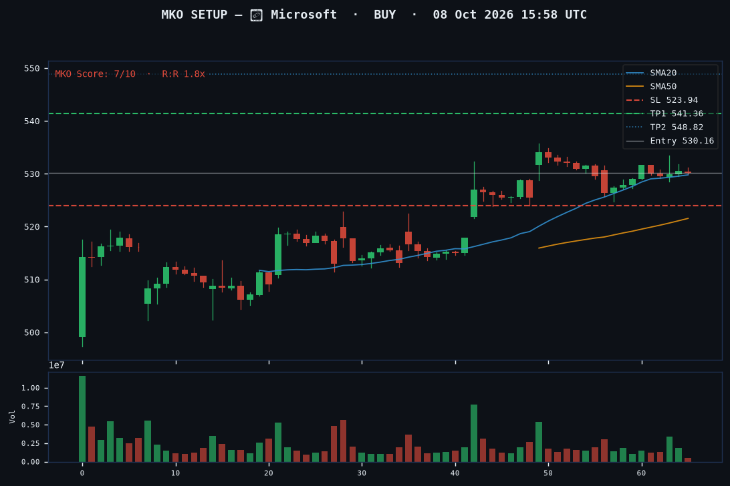Click the 540 price axis label
Viewport: 730px width, 486px height.
pos(32,121)
